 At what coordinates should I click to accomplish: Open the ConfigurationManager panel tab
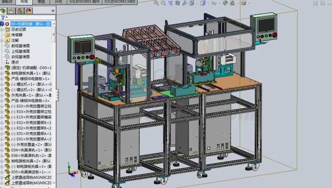pyautogui.click(x=20, y=10)
